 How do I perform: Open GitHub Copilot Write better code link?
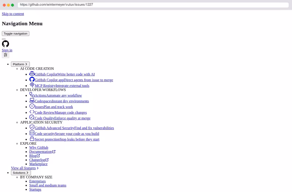(65, 74)
